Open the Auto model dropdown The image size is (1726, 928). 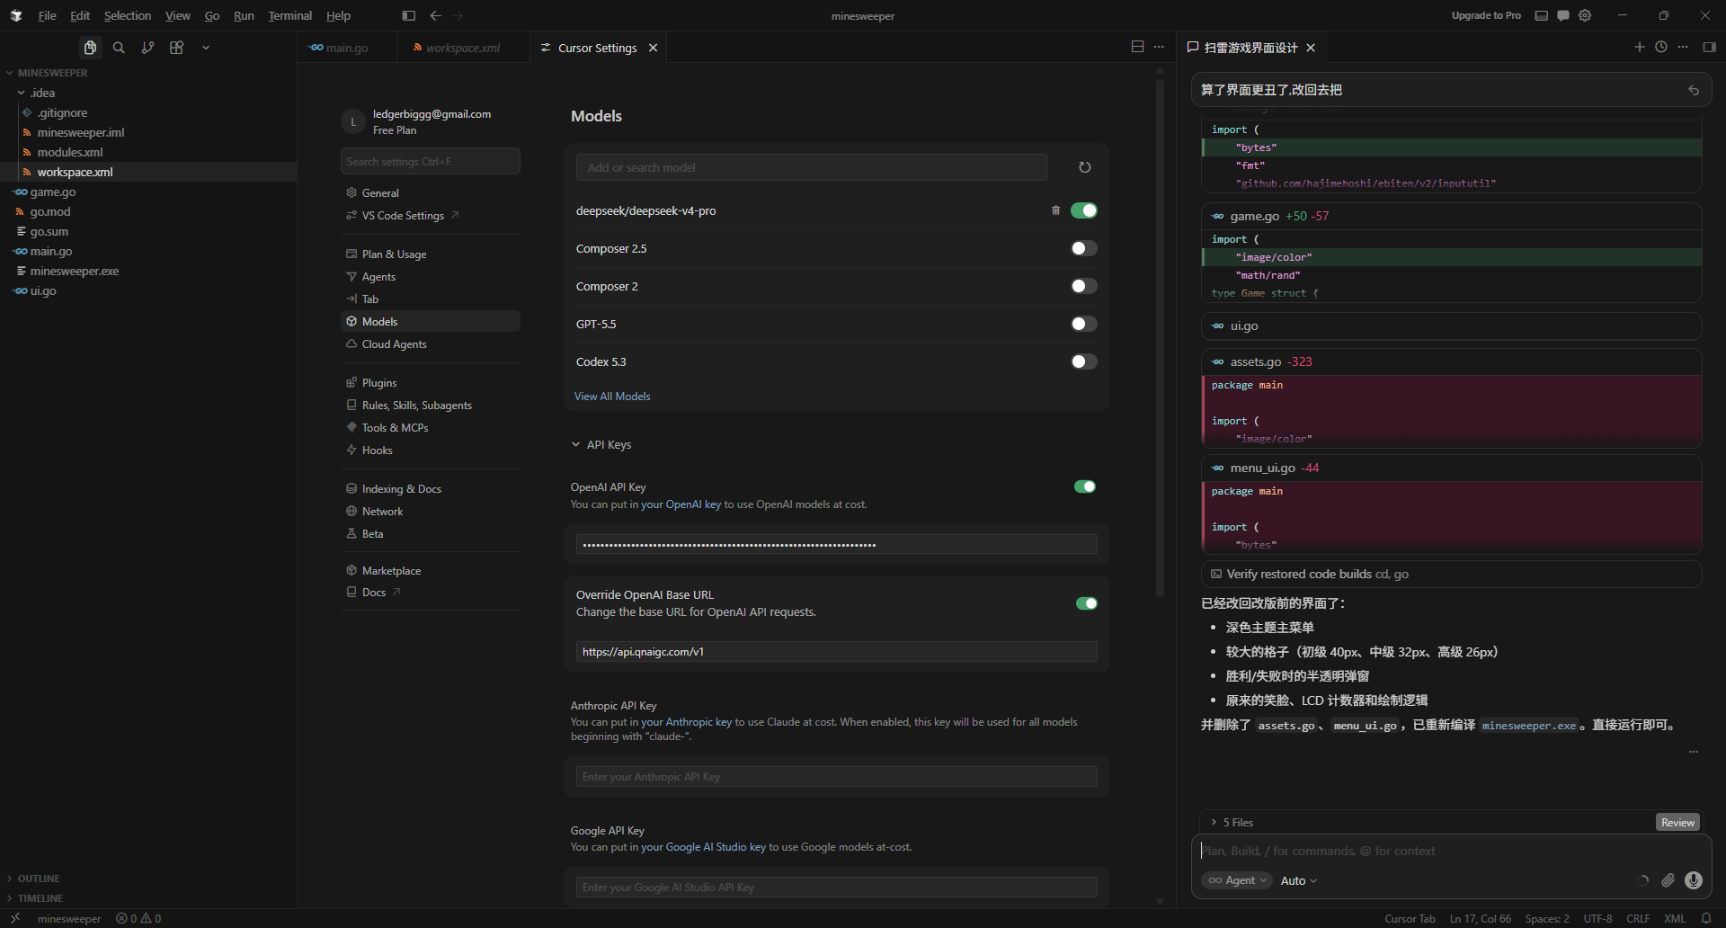coord(1298,880)
